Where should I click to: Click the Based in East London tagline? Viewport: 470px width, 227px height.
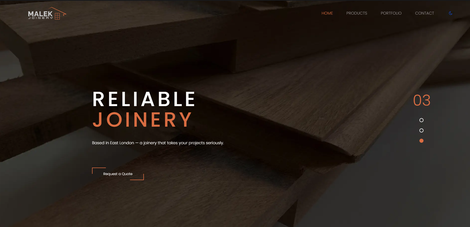click(x=158, y=143)
